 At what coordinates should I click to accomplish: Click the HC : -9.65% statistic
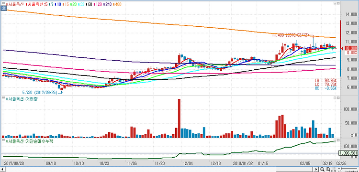point(326,88)
